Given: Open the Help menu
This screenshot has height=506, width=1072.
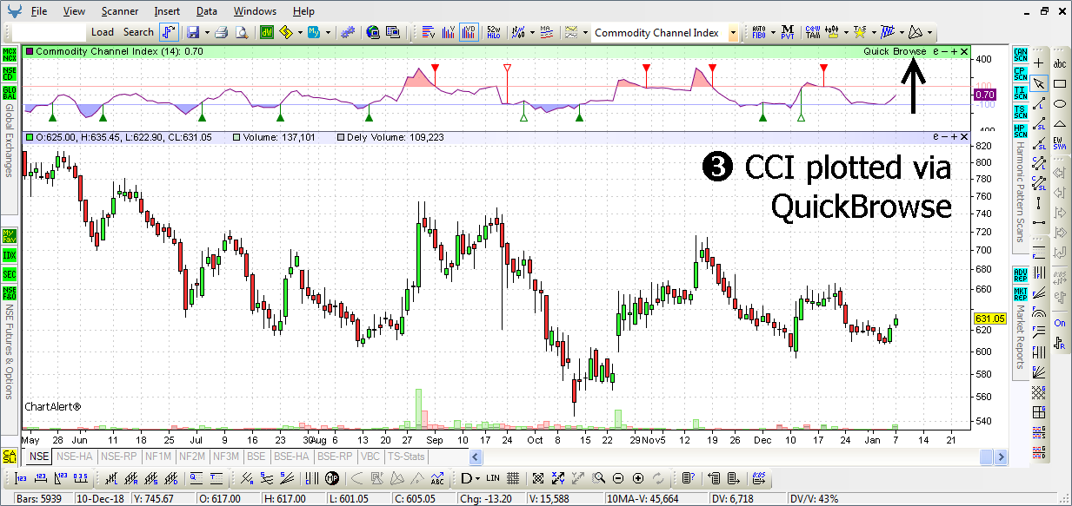Looking at the screenshot, I should tap(303, 11).
